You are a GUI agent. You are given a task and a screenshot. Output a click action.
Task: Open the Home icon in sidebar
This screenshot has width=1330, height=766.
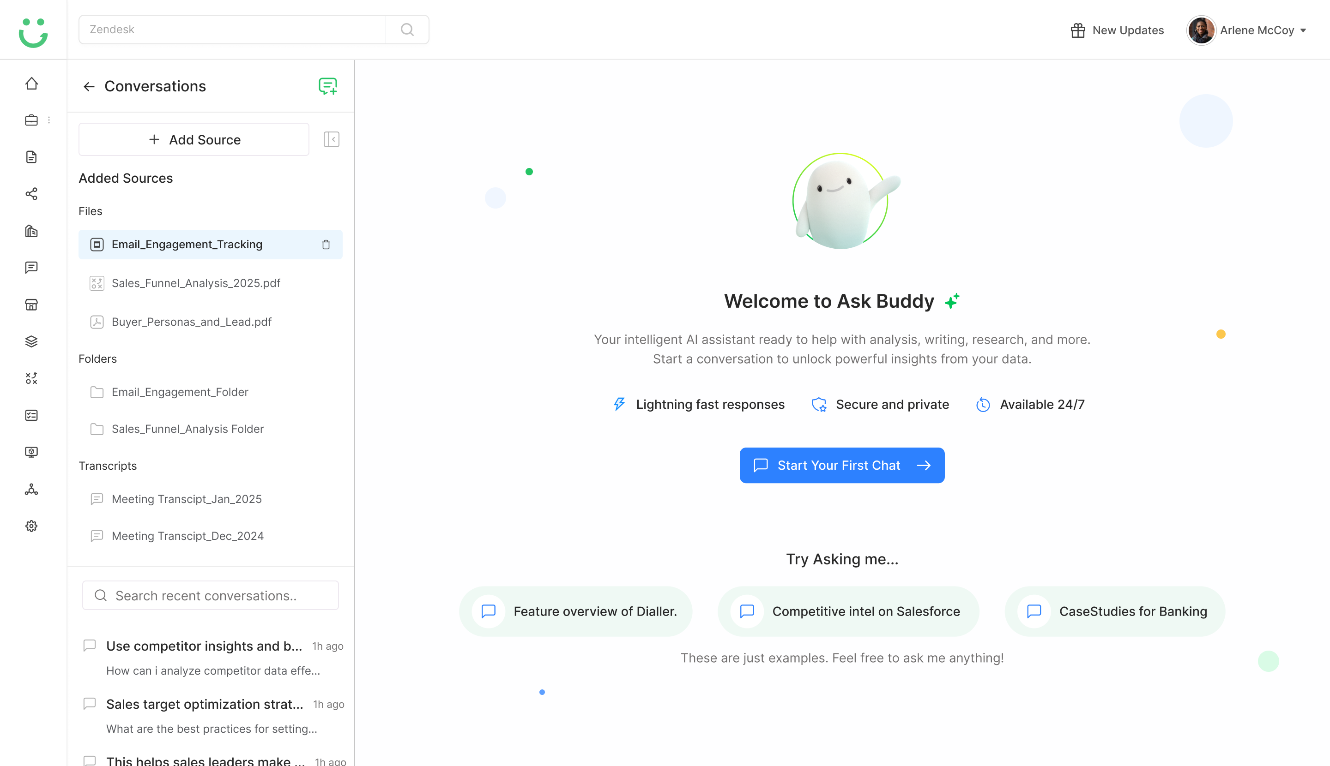pos(31,84)
